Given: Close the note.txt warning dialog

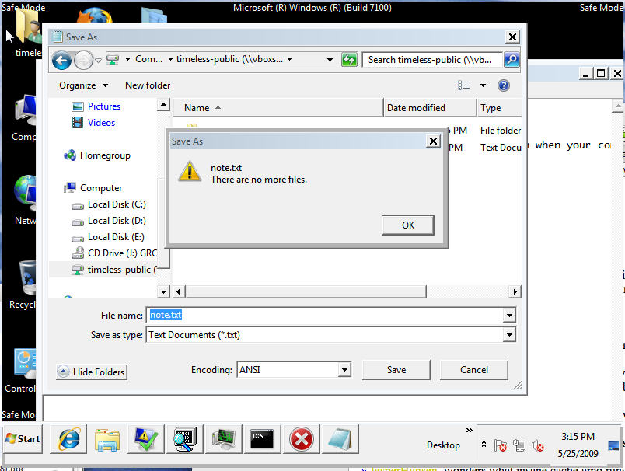Looking at the screenshot, I should (x=433, y=141).
